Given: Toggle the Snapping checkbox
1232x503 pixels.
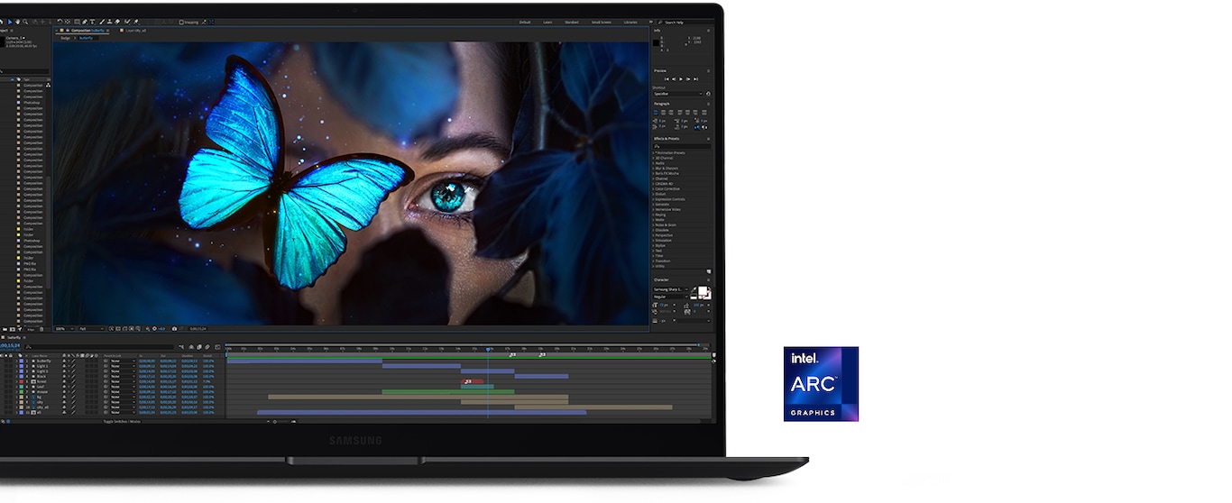Looking at the screenshot, I should click(181, 22).
